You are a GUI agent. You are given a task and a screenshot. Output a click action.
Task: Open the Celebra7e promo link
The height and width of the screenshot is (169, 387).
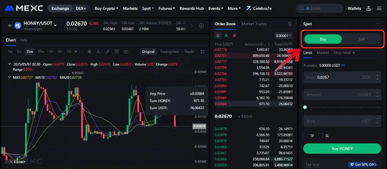tap(259, 8)
